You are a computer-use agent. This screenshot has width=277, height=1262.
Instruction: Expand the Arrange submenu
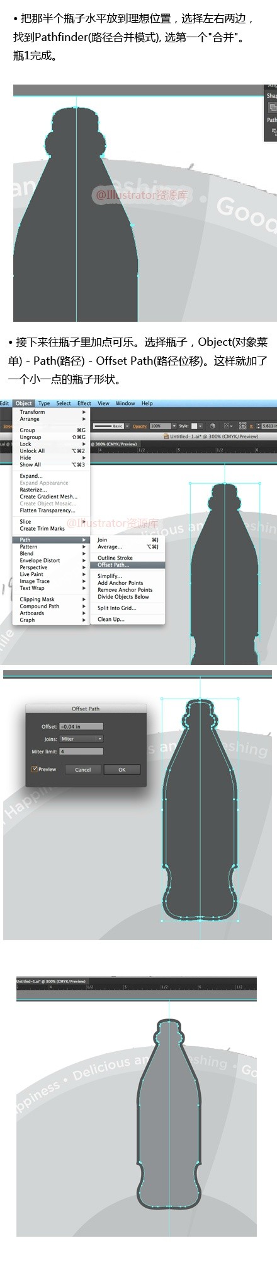coord(52,419)
